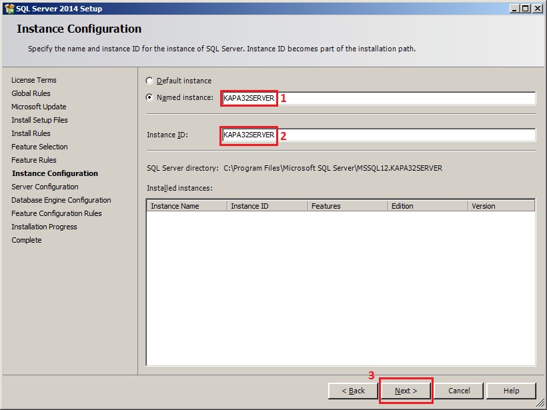This screenshot has height=410, width=547.
Task: Select the Named instance radio button
Action: [149, 97]
